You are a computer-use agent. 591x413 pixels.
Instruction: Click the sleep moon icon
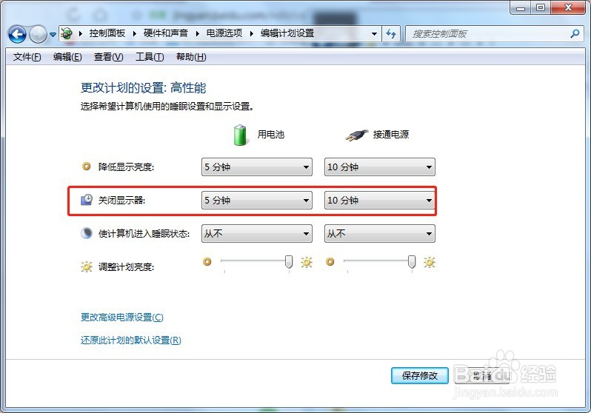point(87,233)
